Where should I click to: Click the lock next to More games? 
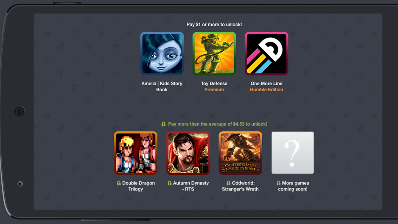(x=278, y=183)
